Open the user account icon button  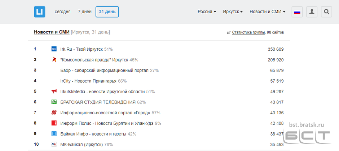coord(312,12)
